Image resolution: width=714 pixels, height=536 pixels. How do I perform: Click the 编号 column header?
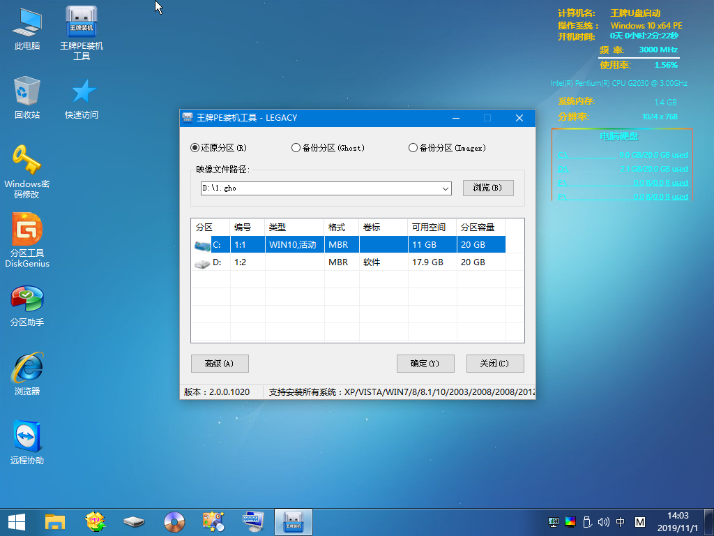coord(248,227)
